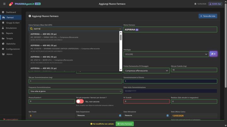
Task: Open the Configurazione gear icon
Action: [3, 49]
